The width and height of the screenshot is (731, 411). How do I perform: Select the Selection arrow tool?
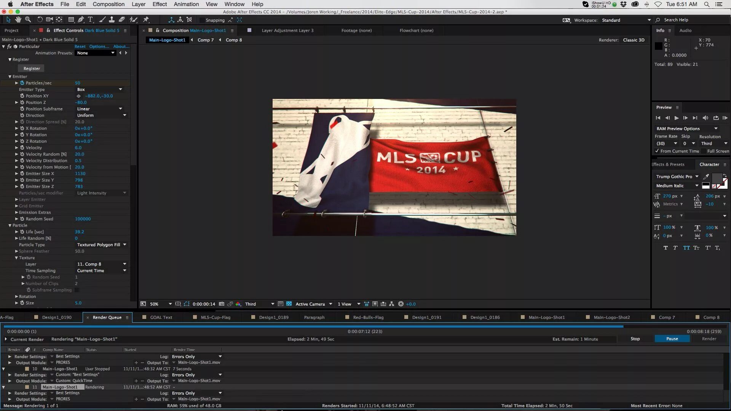click(8, 20)
